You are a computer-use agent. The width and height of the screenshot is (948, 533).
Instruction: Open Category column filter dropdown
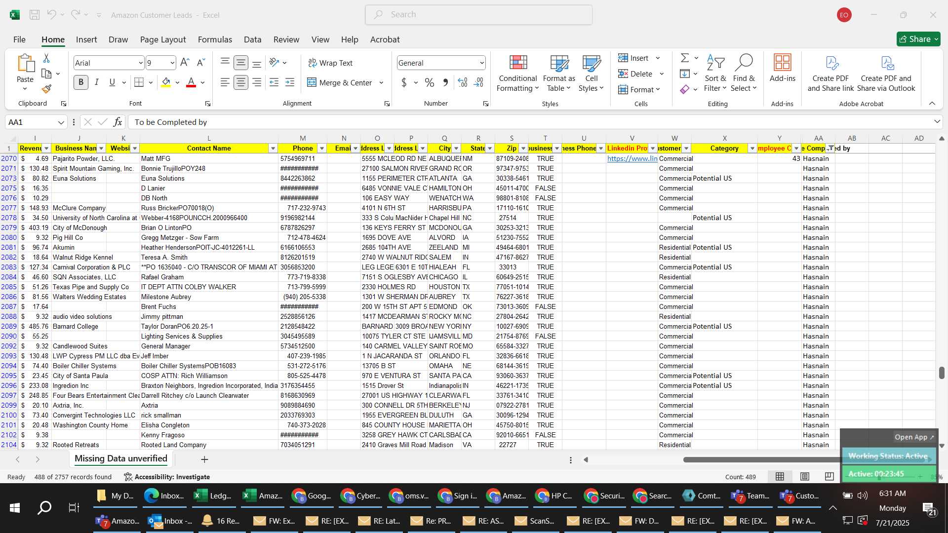[x=752, y=148]
